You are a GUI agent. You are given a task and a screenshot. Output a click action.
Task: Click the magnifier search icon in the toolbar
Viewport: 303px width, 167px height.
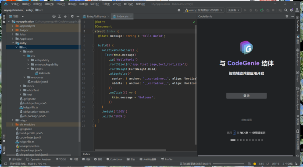tap(286, 10)
